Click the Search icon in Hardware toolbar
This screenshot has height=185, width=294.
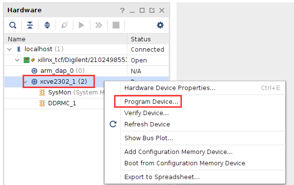pyautogui.click(x=13, y=25)
